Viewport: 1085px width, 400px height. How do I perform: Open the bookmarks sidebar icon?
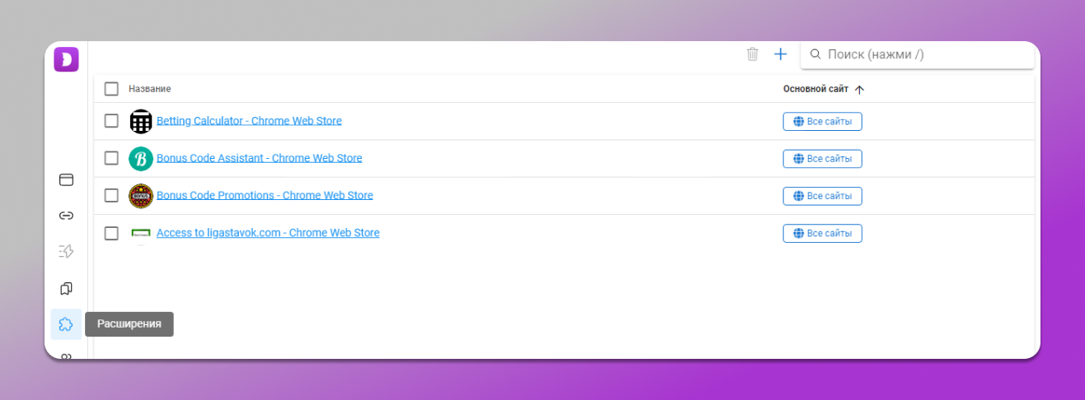66,288
